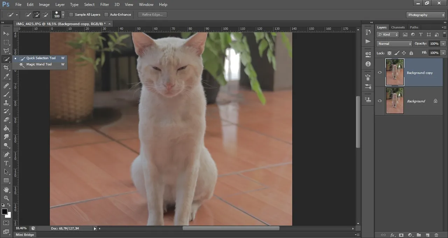The width and height of the screenshot is (448, 238).
Task: Delete the selected layer with trash icon
Action: click(436, 235)
